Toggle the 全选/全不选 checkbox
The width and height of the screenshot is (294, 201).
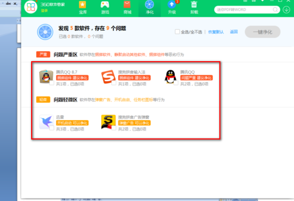(x=177, y=32)
